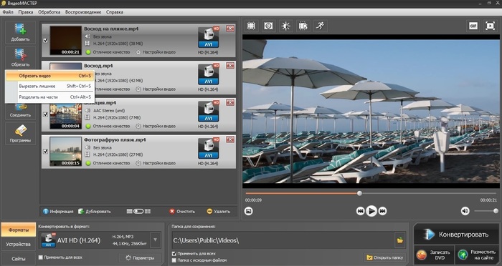The width and height of the screenshot is (502, 266).
Task: Open Параметры settings button
Action: click(140, 257)
